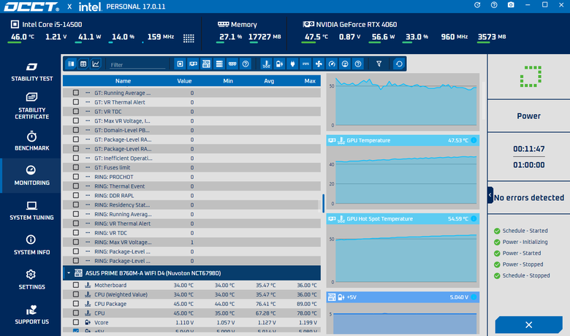The height and width of the screenshot is (336, 570).
Task: Open Settings from the sidebar
Action: click(31, 280)
